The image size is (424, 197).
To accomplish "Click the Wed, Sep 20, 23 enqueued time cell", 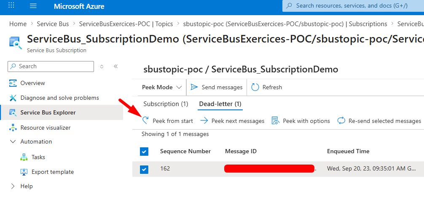I will pos(371,169).
